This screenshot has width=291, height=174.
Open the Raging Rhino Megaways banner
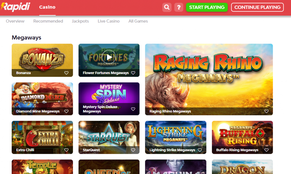point(209,80)
